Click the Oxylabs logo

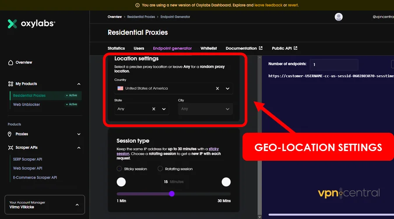(x=32, y=24)
